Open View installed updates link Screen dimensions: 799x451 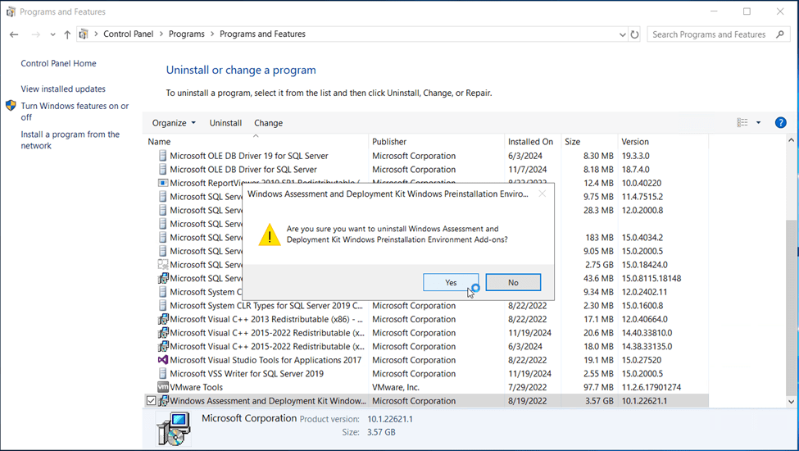pos(63,89)
